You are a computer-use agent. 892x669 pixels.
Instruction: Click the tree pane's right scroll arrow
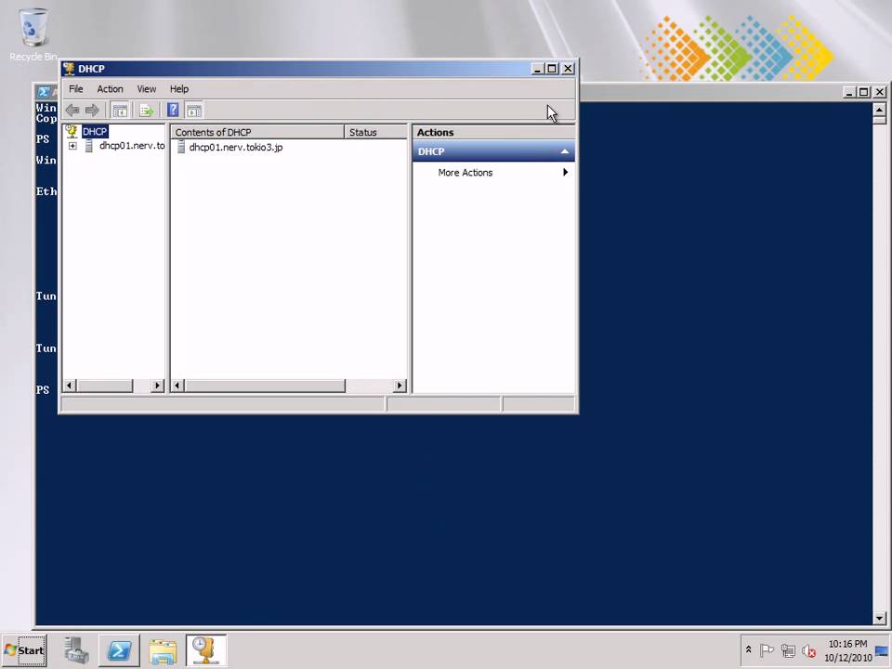158,386
